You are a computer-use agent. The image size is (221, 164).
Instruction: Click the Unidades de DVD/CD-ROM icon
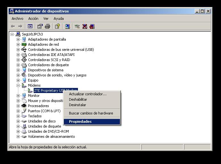[24, 131]
